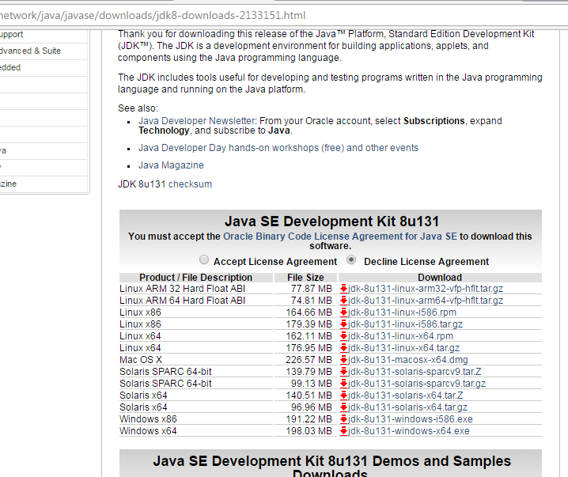Click download icon for jdk-8u131-solaris-x64.tar.gz
Viewport: 568px width, 477px height.
pos(344,407)
